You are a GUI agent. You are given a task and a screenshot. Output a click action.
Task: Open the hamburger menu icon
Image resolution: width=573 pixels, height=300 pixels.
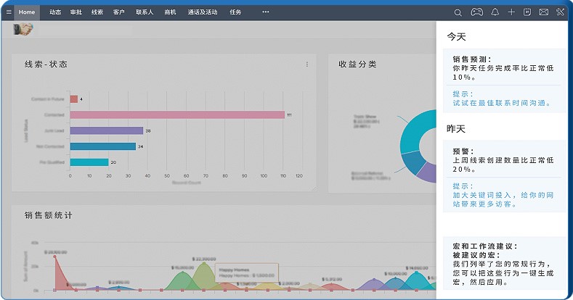(x=9, y=12)
